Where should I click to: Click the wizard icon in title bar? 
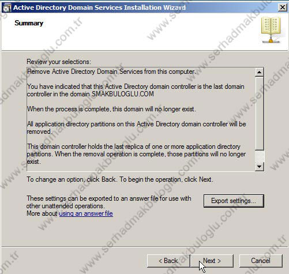pyautogui.click(x=7, y=7)
